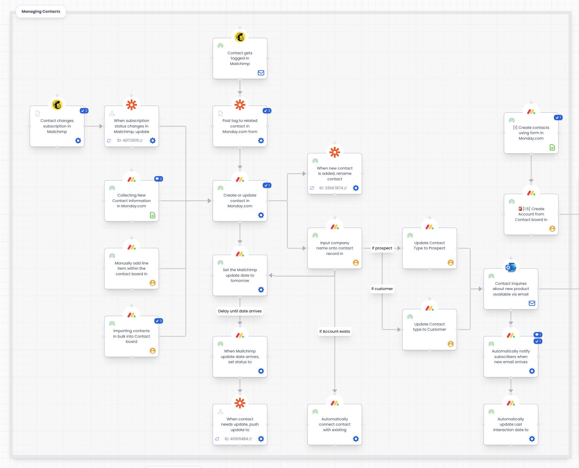The height and width of the screenshot is (468, 579).
Task: Click Outlook logo on Contact inquires about new product card
Action: pos(511,267)
